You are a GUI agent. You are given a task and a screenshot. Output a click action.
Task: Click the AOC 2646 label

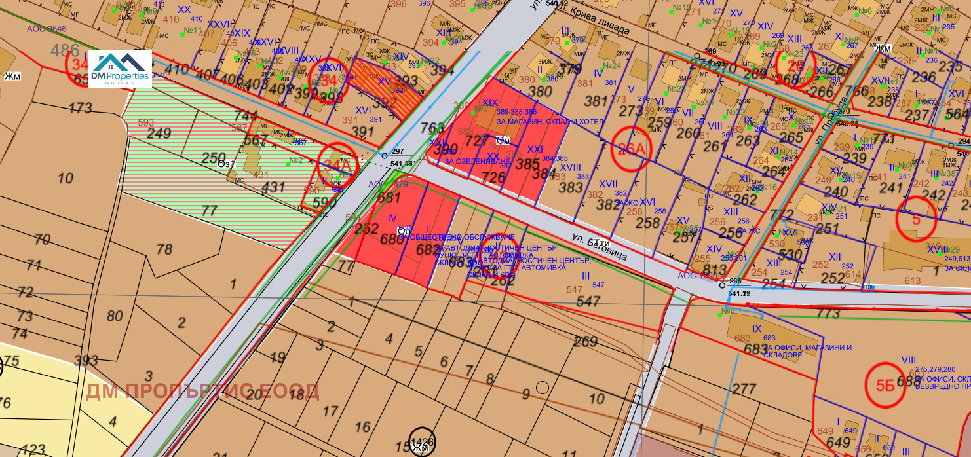(47, 29)
